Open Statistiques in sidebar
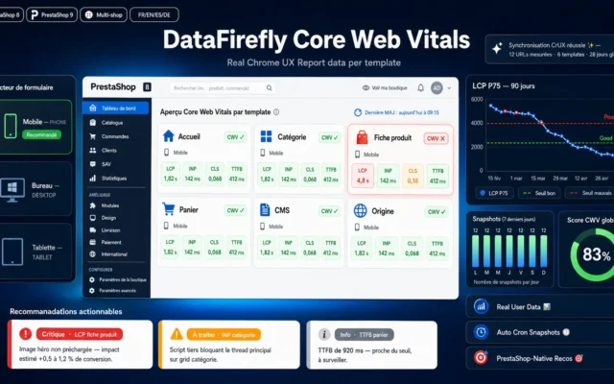Screen dimensions: 614x384 pos(115,179)
